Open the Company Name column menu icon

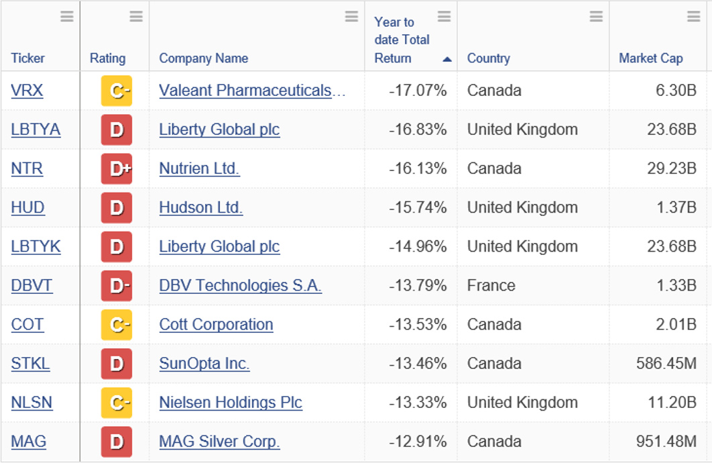351,17
